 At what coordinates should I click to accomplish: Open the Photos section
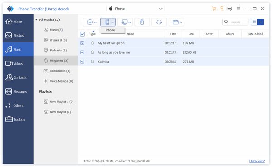tap(18, 36)
